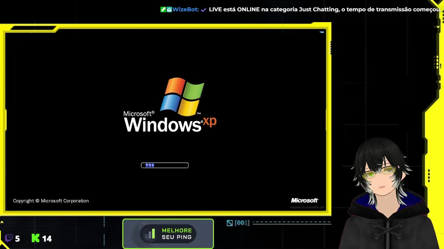The image size is (444, 249).
Task: Click the '[001]' counter label
Action: (242, 223)
